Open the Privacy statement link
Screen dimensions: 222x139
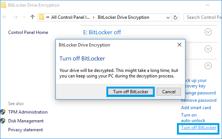pos(25,130)
